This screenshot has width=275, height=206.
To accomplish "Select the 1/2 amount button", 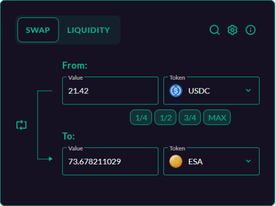I will 166,117.
